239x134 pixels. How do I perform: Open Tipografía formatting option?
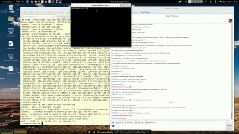click(x=117, y=122)
